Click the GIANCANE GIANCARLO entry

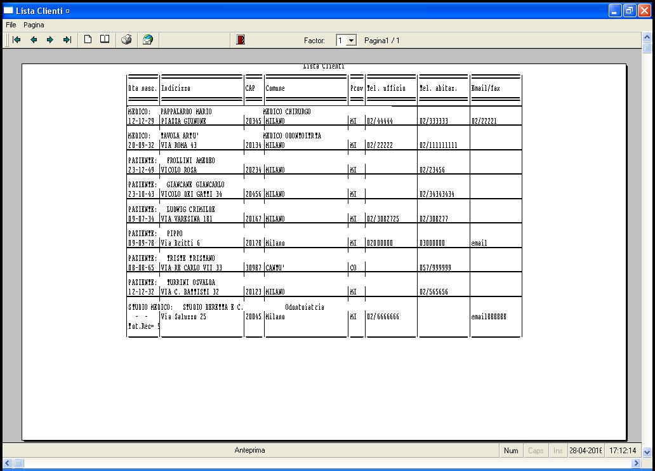(195, 185)
